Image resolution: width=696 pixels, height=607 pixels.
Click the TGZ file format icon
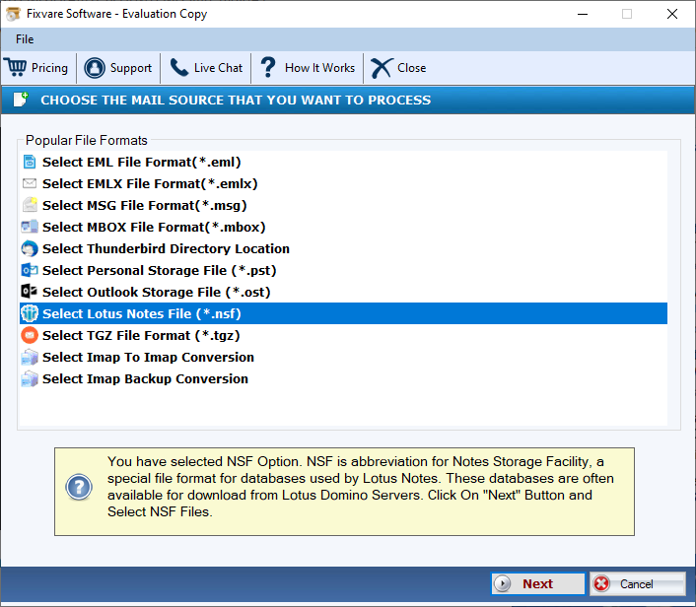[x=30, y=335]
